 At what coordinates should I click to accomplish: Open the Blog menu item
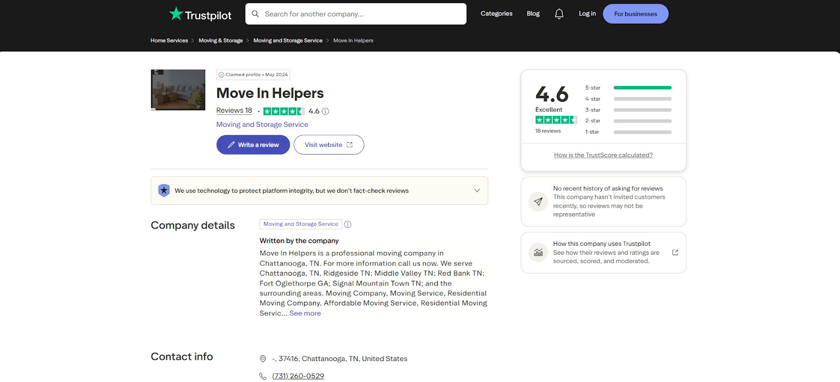point(533,14)
